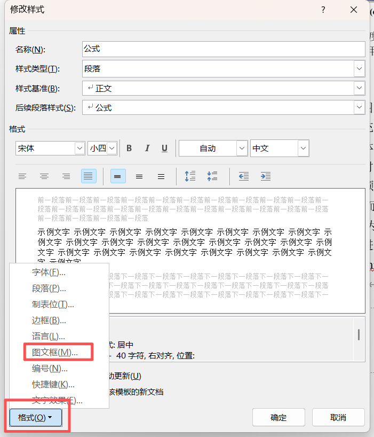The image size is (374, 437).
Task: Increase indent icon
Action: coord(266,176)
